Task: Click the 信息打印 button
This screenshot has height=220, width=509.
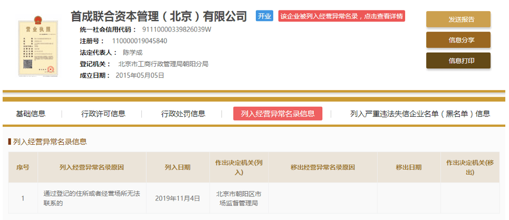Action: point(458,61)
